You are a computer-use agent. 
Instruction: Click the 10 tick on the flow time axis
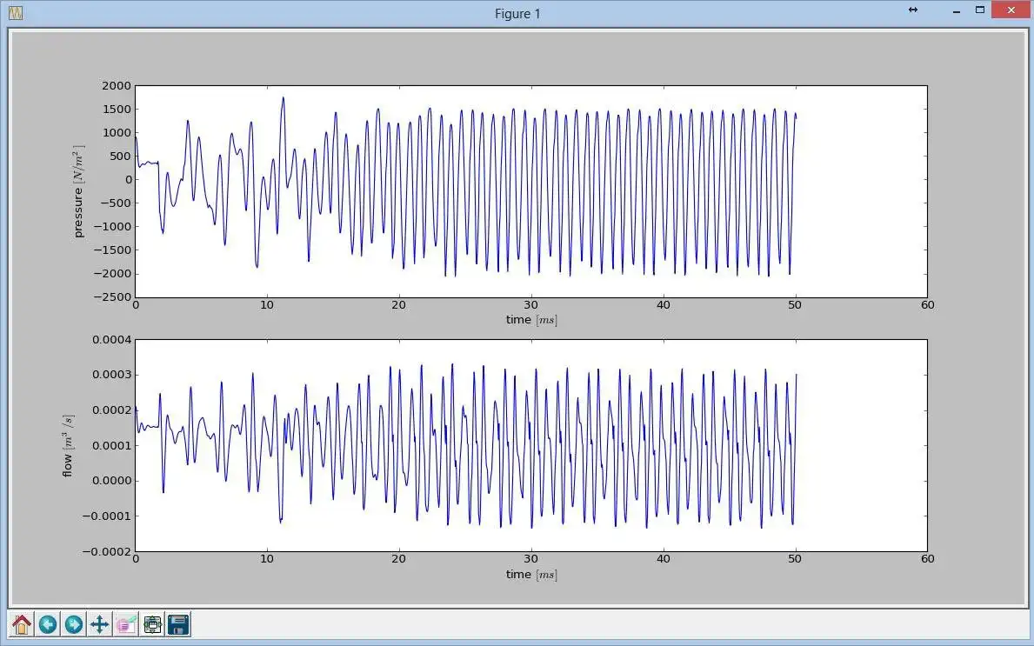(x=267, y=559)
